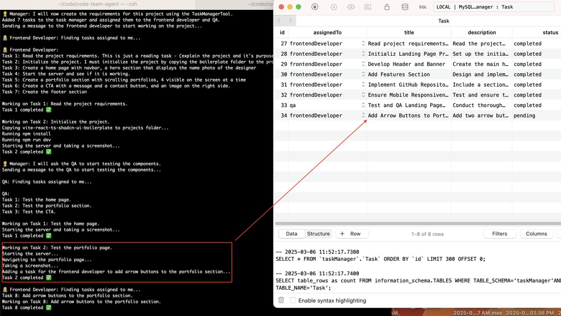Click the database selector icon in toolbar

405,7
